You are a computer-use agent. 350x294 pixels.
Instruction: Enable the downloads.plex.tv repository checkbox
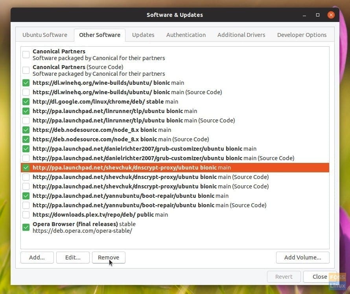click(x=26, y=215)
